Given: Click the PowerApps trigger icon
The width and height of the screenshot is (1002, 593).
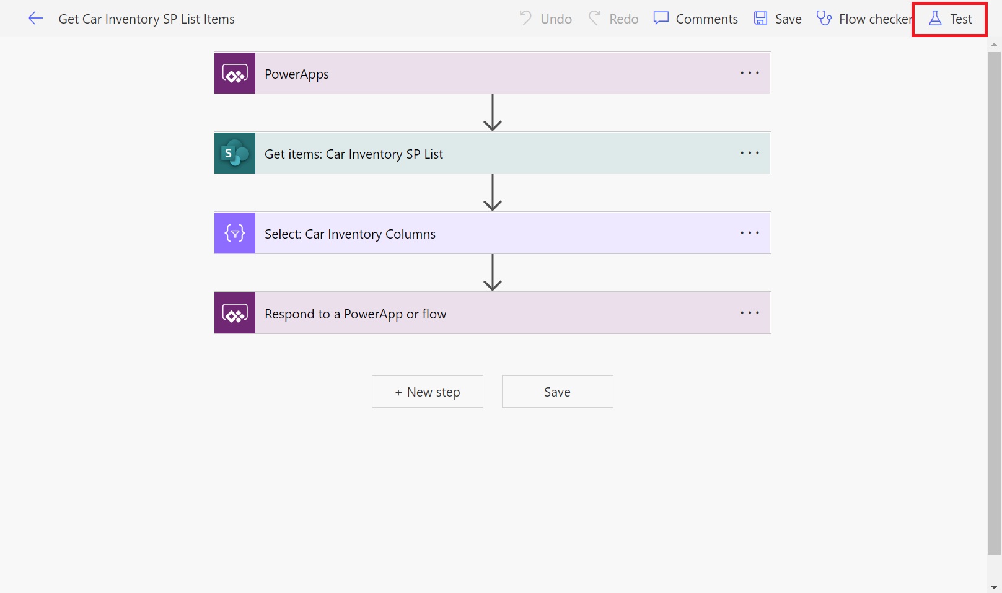Looking at the screenshot, I should (234, 73).
